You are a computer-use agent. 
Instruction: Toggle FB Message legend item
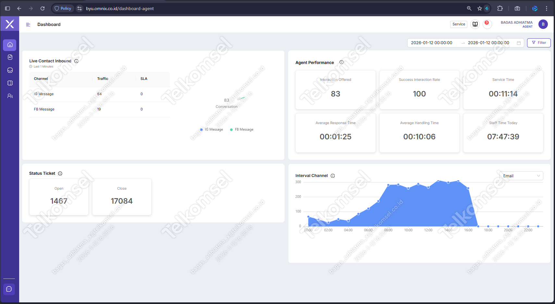coord(242,130)
